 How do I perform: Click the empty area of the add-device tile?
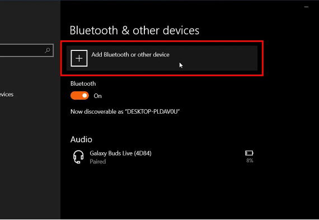click(214, 58)
